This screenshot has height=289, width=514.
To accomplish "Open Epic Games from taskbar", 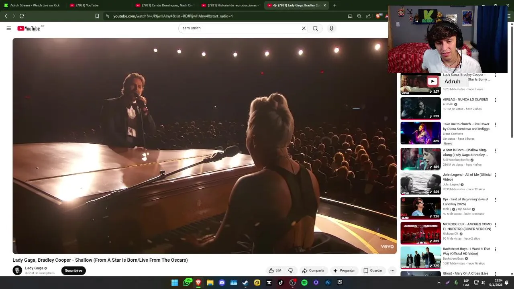I will [x=339, y=283].
